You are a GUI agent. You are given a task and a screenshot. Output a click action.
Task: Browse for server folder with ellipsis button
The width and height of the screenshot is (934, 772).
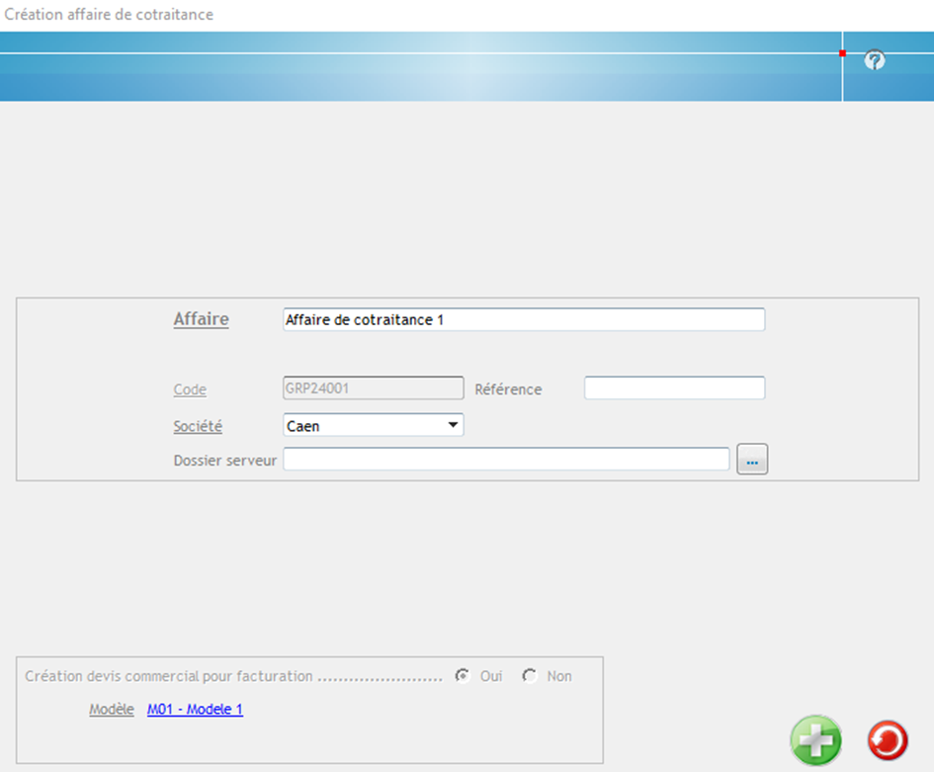[x=752, y=460]
